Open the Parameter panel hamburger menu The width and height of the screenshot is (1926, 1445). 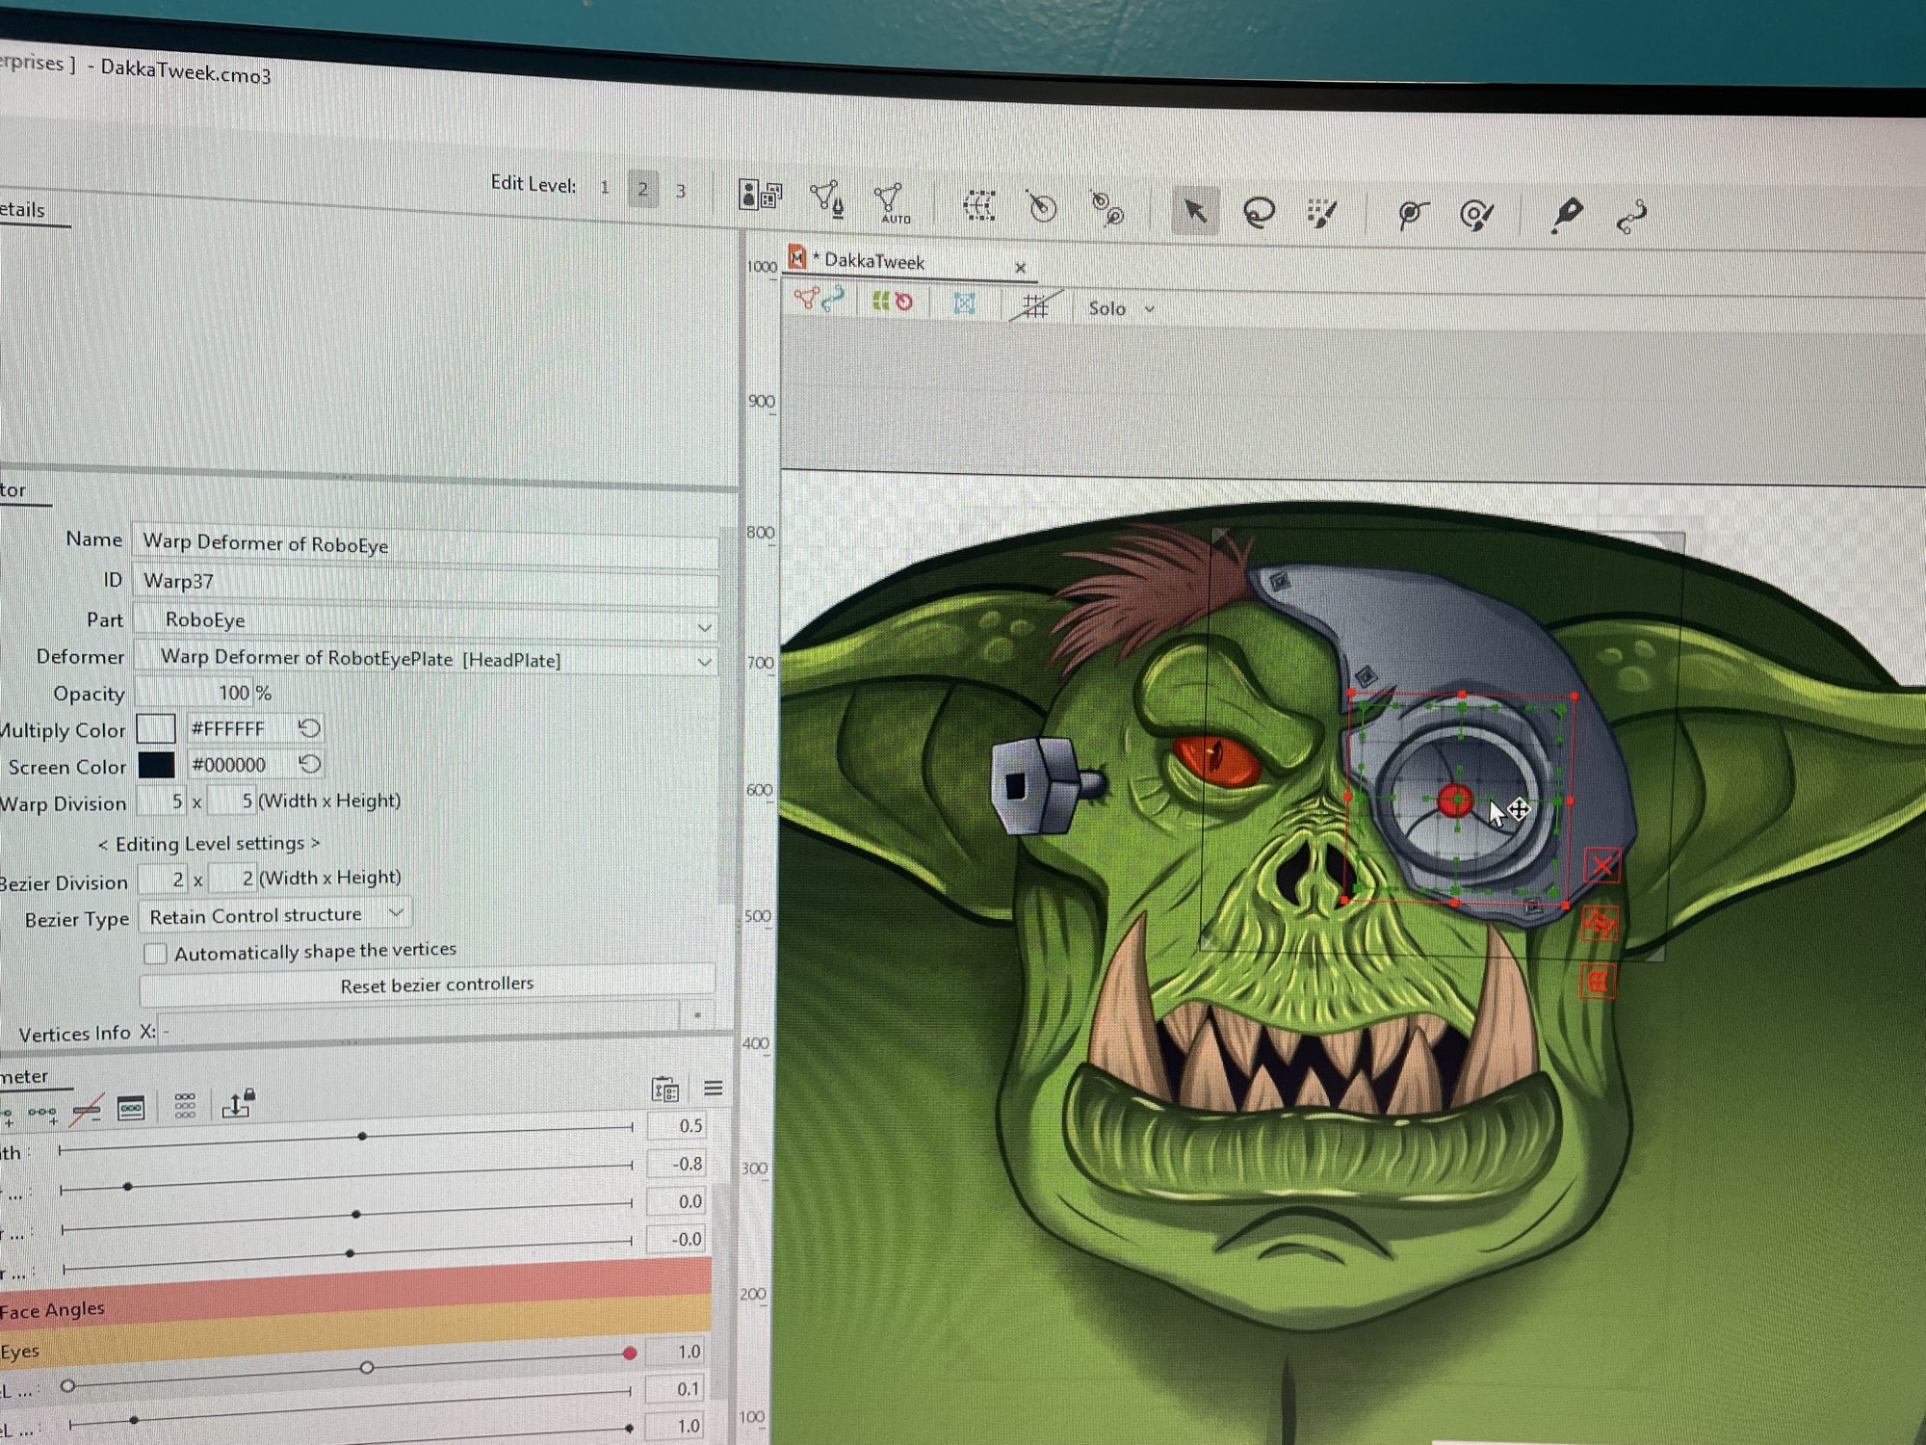coord(713,1089)
